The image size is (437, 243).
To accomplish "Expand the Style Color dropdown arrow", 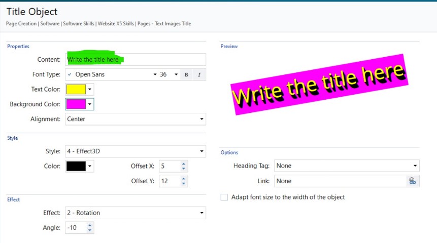I will point(90,166).
